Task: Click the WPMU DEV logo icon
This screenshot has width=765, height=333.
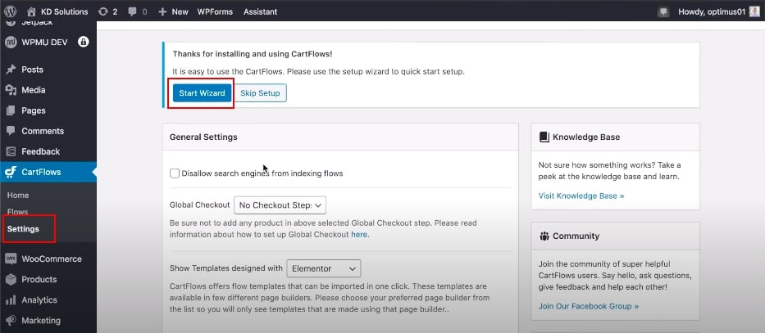Action: [x=11, y=43]
